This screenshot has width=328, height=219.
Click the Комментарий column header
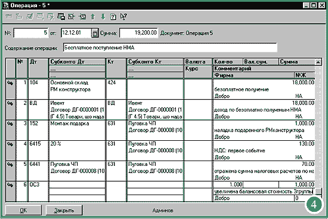[x=264, y=69]
